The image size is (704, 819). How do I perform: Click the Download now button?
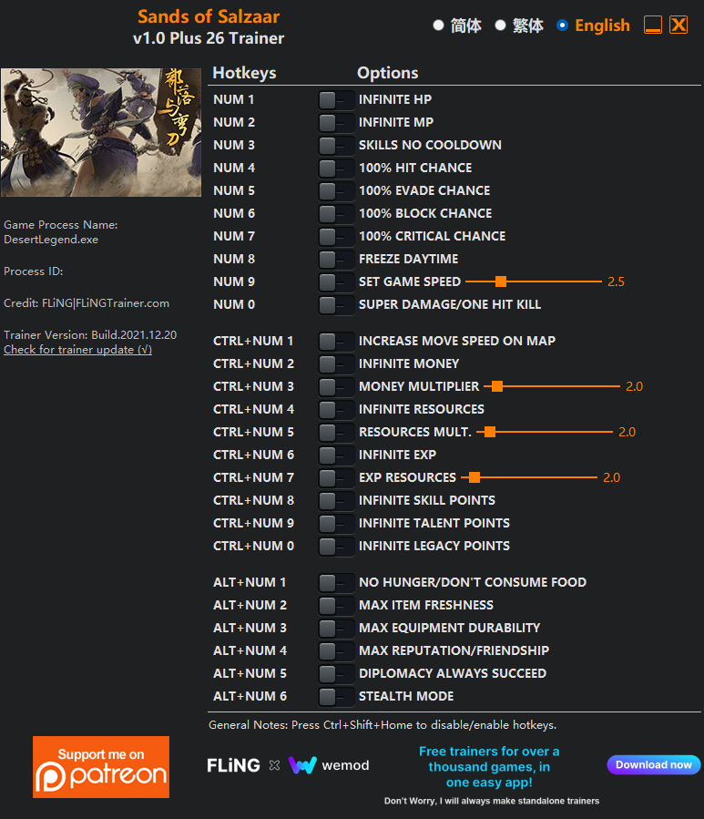653,764
